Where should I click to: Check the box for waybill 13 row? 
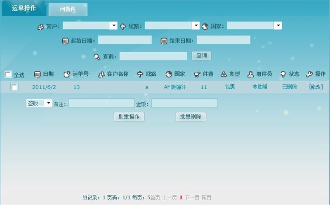(x=14, y=87)
